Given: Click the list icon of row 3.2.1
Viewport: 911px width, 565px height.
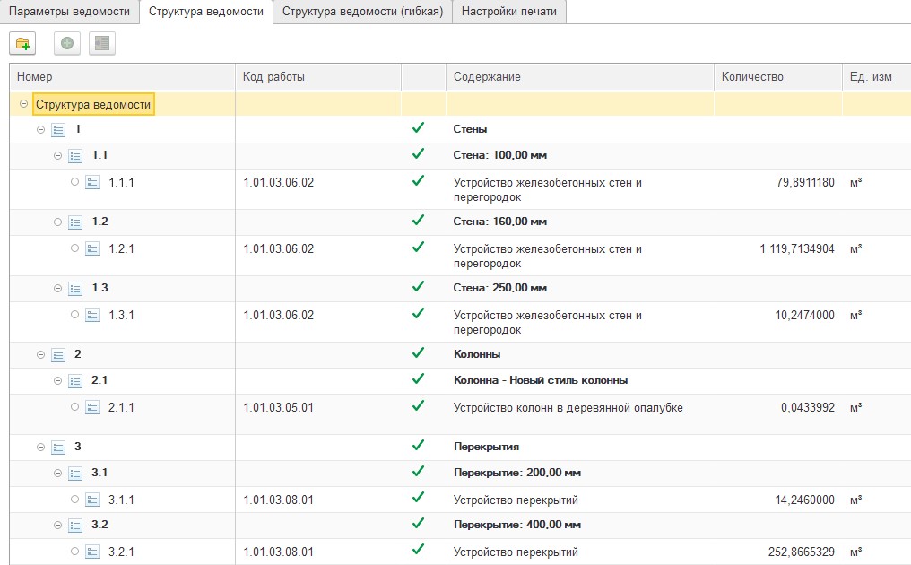Looking at the screenshot, I should 92,552.
